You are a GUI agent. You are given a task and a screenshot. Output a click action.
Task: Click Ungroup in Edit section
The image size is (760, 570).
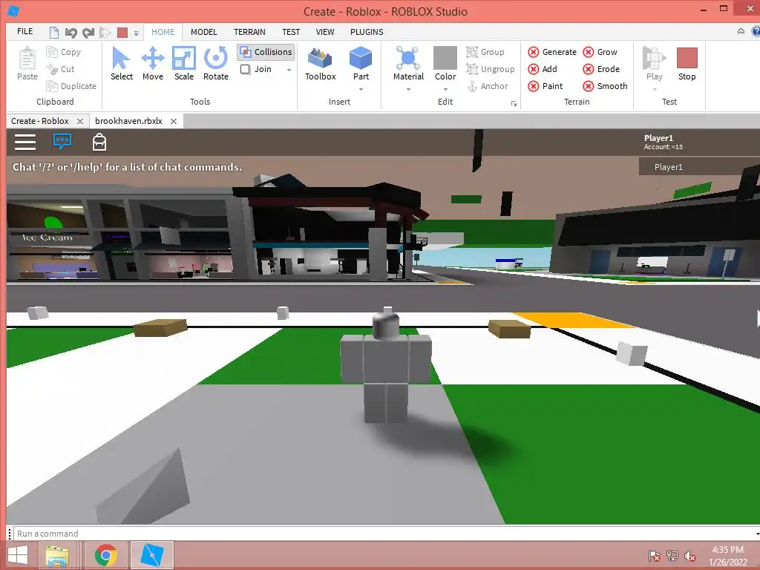(491, 69)
